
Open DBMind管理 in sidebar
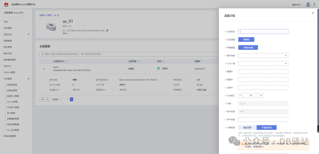coord(9,72)
